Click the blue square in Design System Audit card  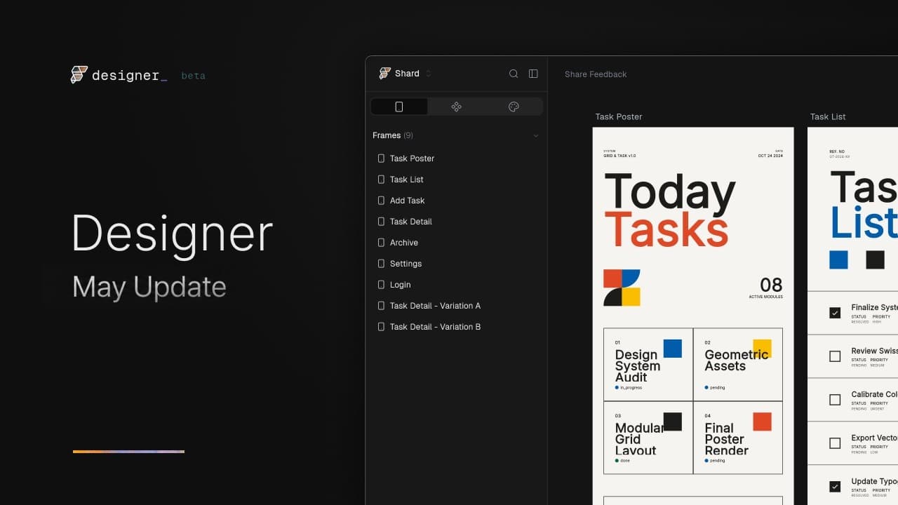tap(673, 349)
